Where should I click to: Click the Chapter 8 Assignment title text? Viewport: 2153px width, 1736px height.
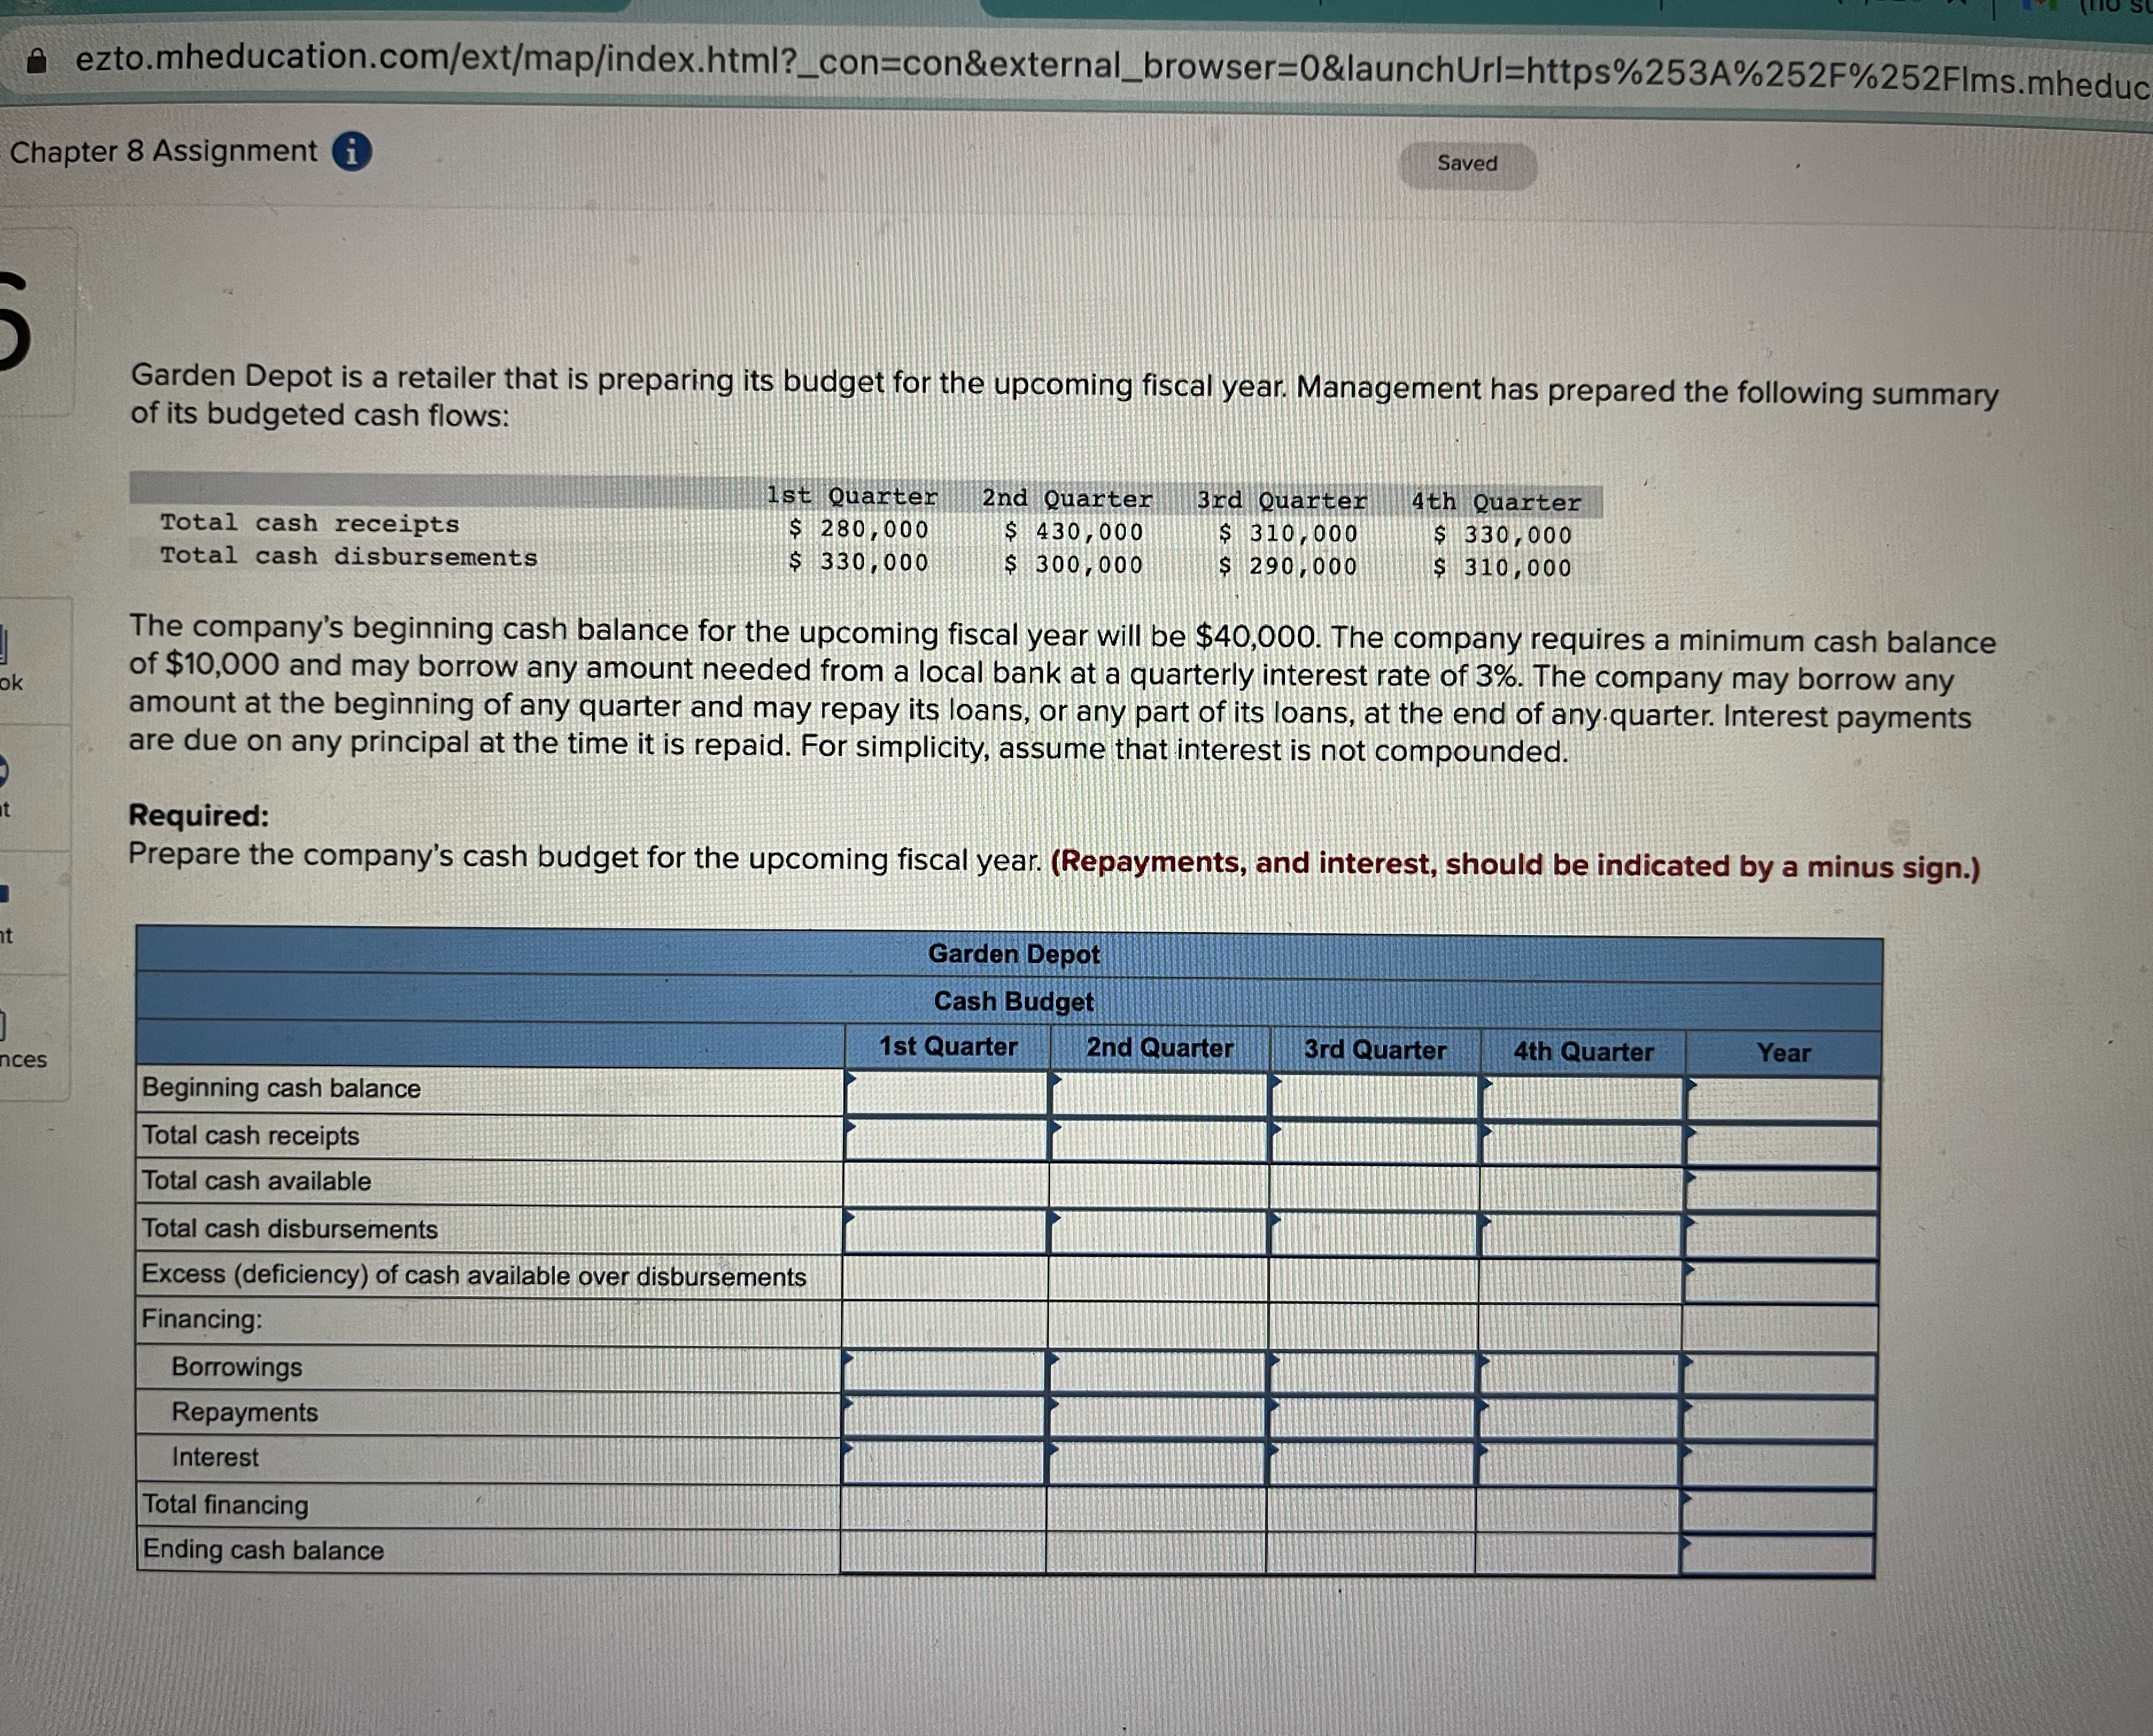[163, 151]
